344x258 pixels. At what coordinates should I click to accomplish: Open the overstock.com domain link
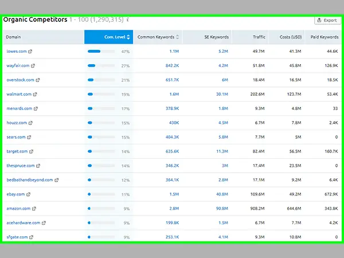tap(20, 80)
